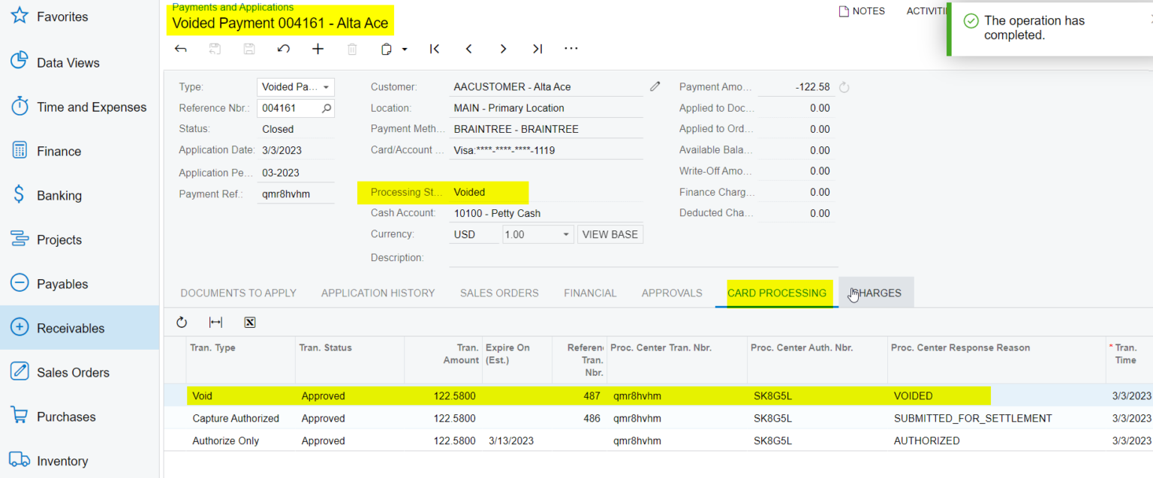Click the Save and Close toolbar icon
Viewport: 1153px width, 478px height.
tap(215, 49)
